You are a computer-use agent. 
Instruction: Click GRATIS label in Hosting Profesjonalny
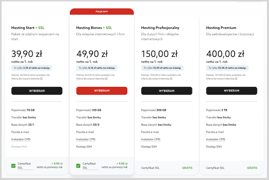[187, 168]
